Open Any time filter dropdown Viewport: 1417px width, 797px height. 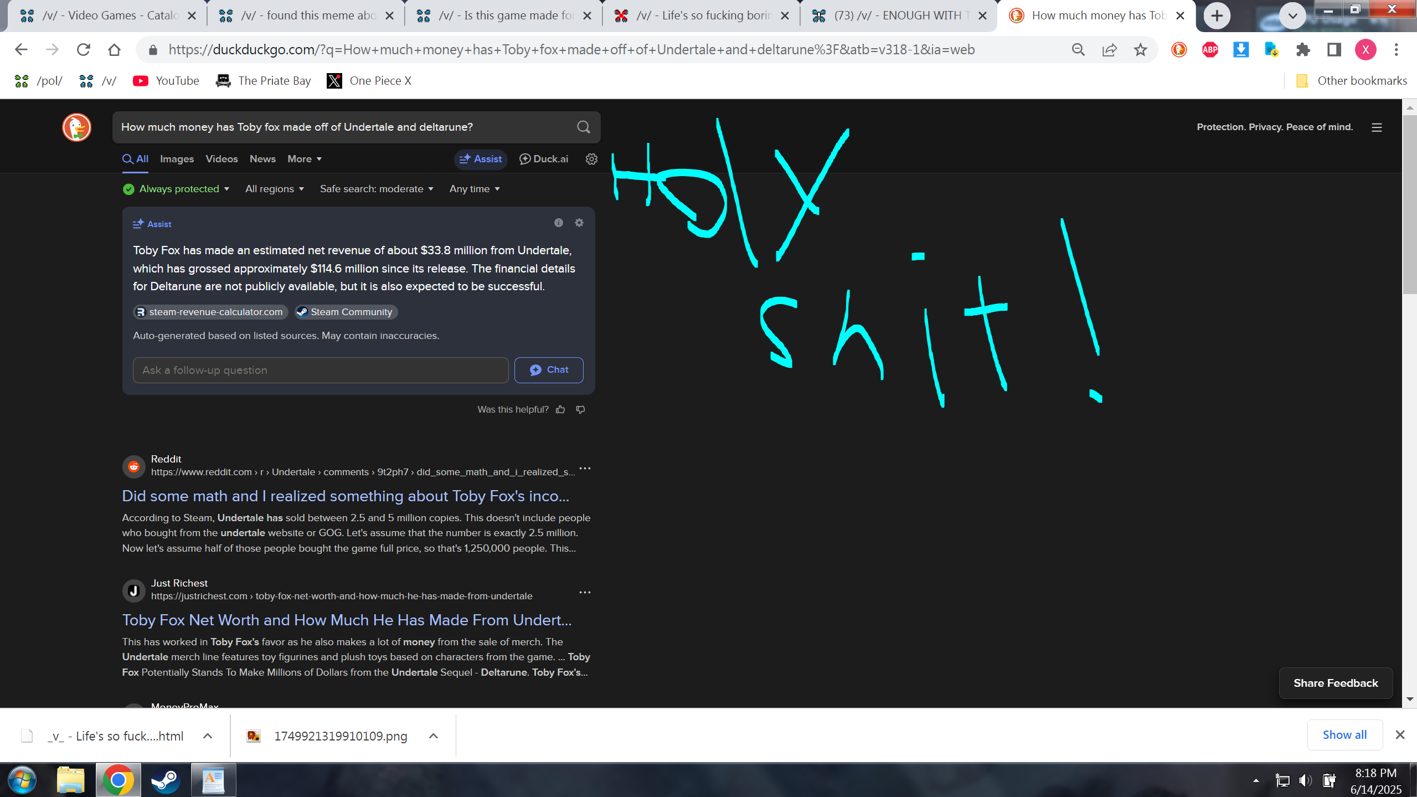(x=475, y=189)
